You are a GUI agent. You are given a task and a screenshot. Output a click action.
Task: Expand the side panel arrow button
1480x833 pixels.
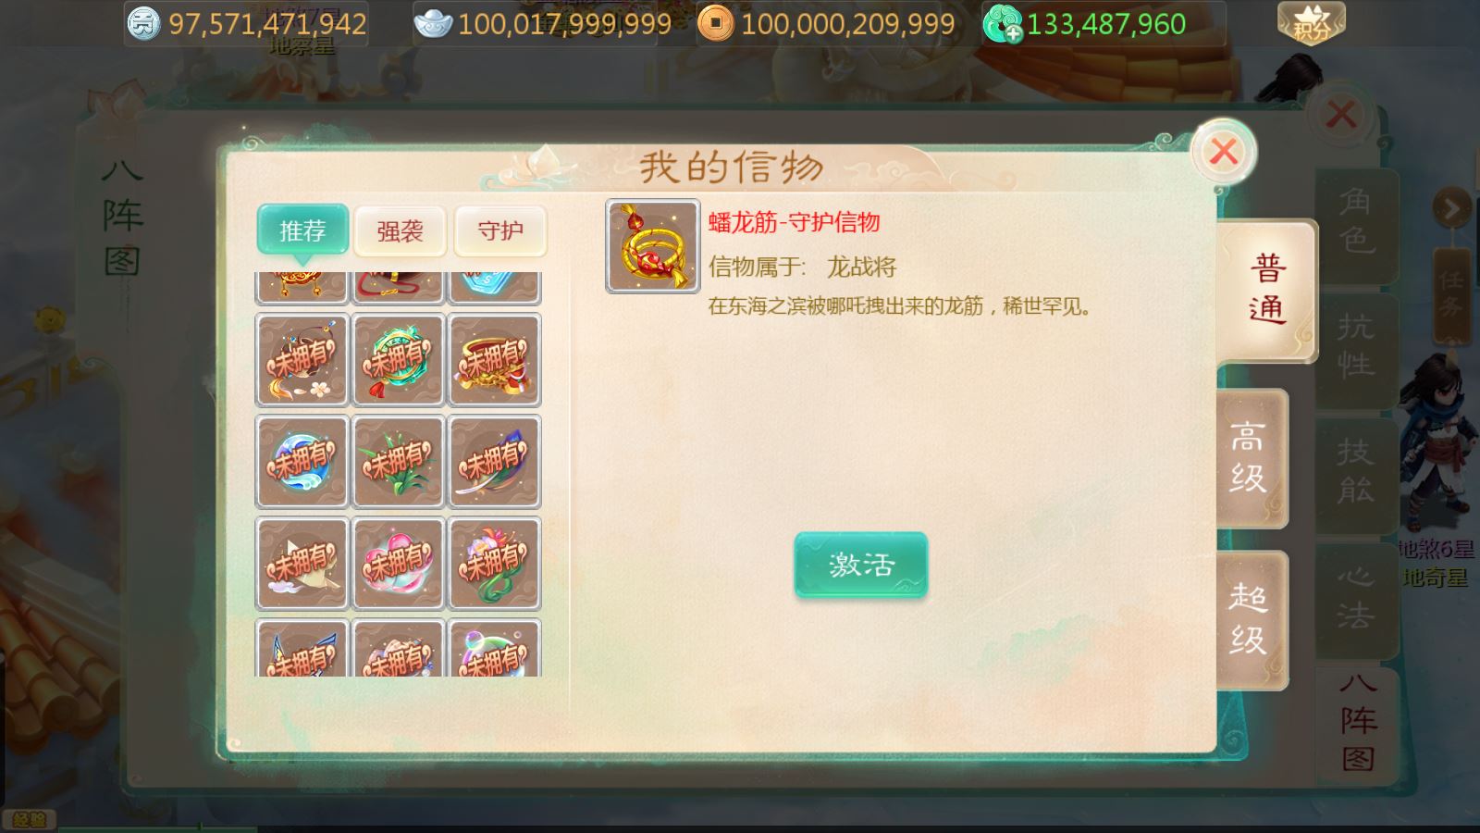tap(1452, 209)
